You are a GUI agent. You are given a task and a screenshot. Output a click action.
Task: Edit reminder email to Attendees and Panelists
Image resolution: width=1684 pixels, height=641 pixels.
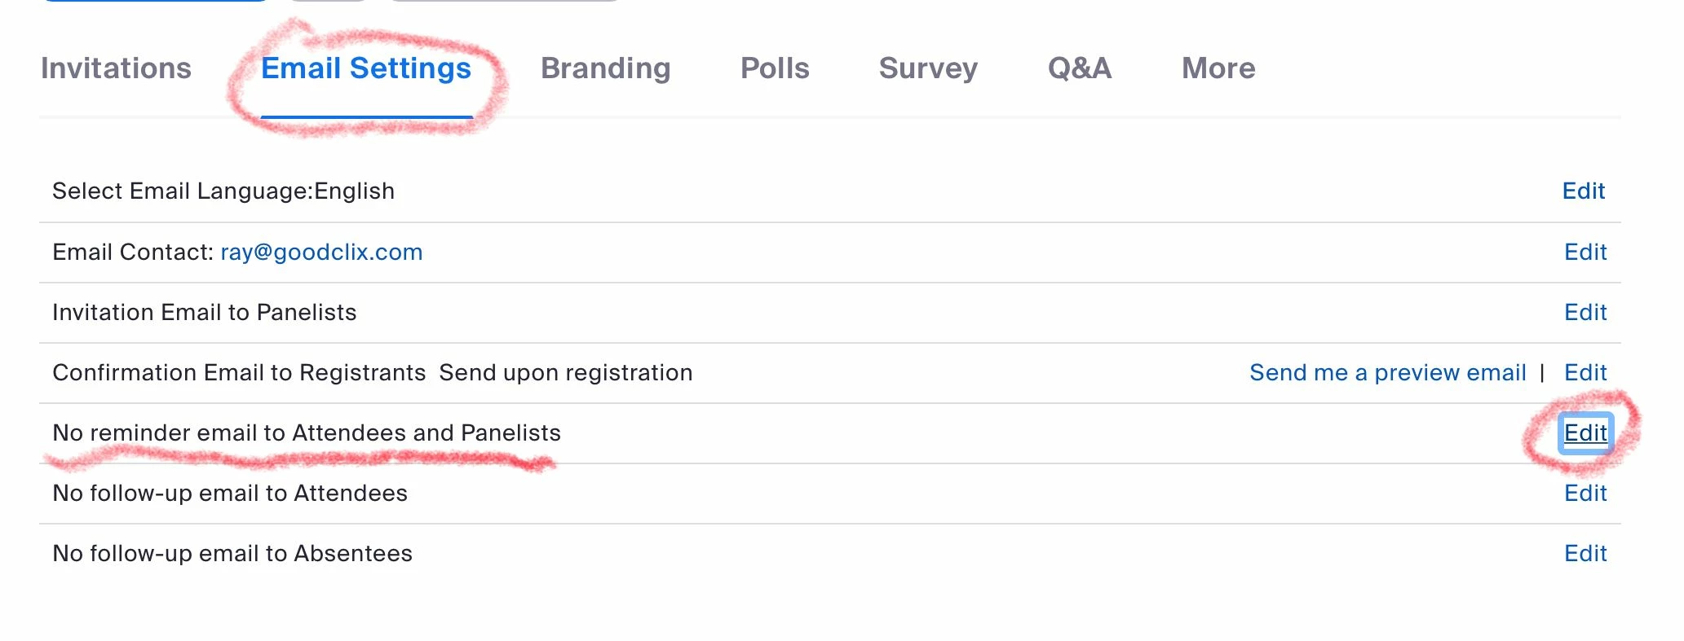[1585, 432]
